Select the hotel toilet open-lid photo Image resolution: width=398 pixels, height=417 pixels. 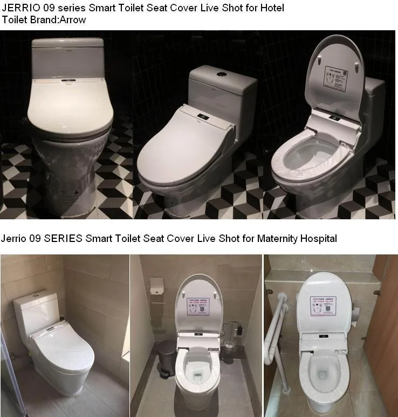tap(329, 124)
